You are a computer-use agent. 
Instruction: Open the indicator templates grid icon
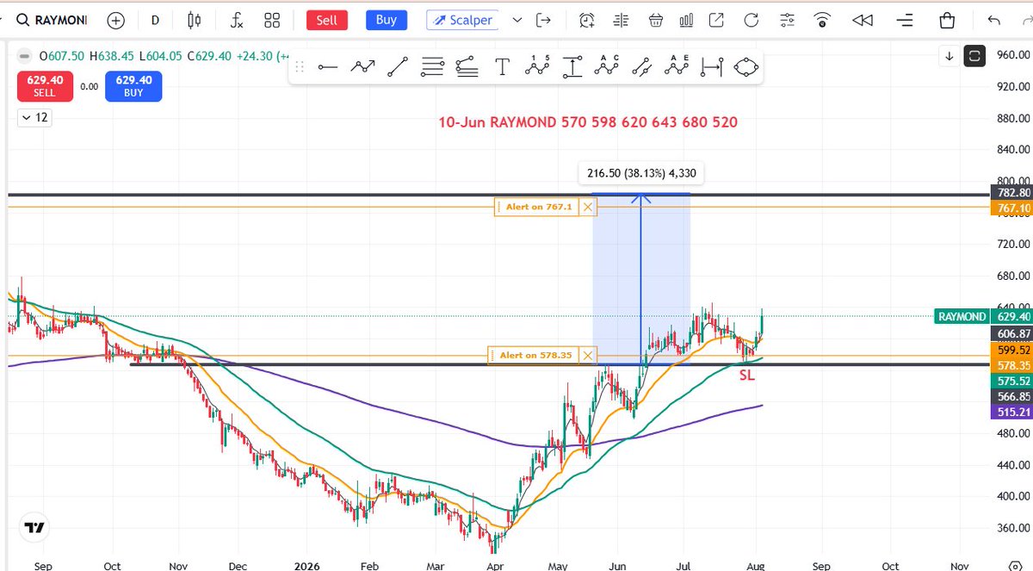coord(272,20)
